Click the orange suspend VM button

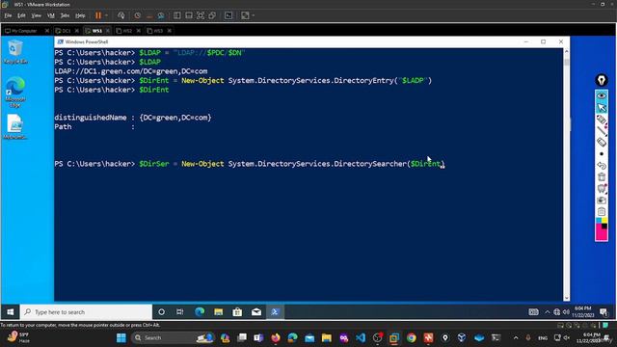coord(98,15)
